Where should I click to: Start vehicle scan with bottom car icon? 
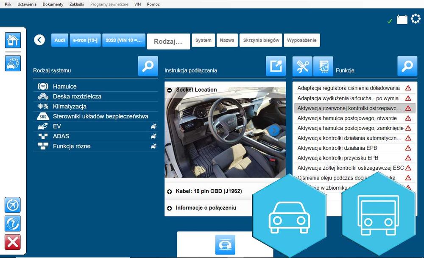225,245
